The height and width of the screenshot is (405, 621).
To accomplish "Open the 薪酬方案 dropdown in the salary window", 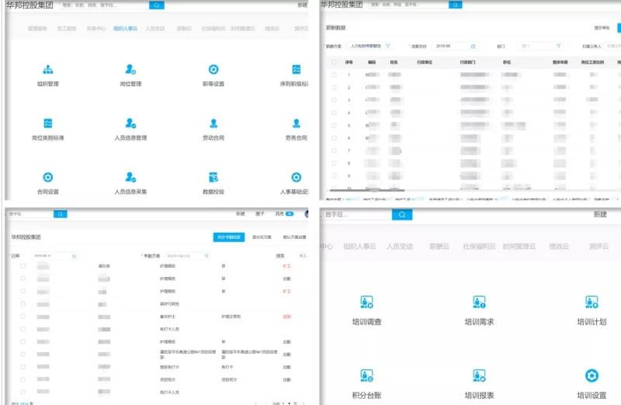I will point(370,47).
